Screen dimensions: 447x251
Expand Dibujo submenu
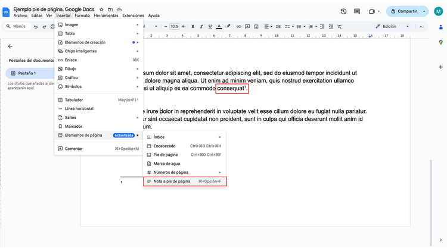click(98, 69)
